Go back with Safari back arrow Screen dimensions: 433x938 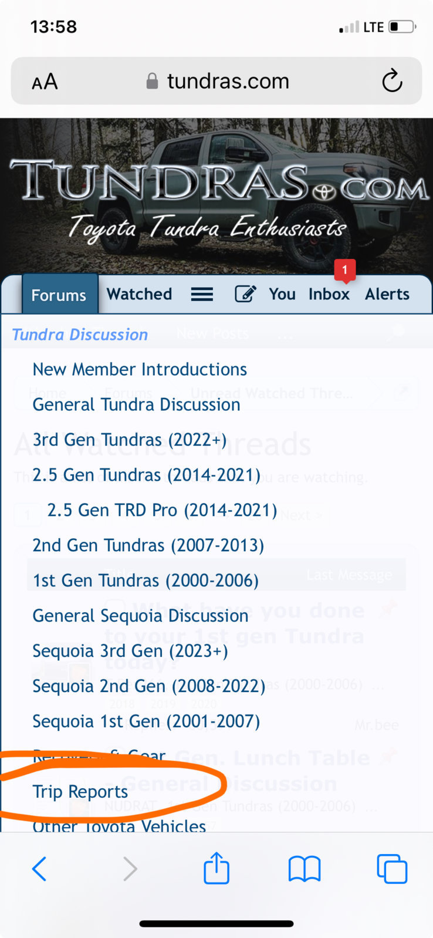pyautogui.click(x=39, y=869)
